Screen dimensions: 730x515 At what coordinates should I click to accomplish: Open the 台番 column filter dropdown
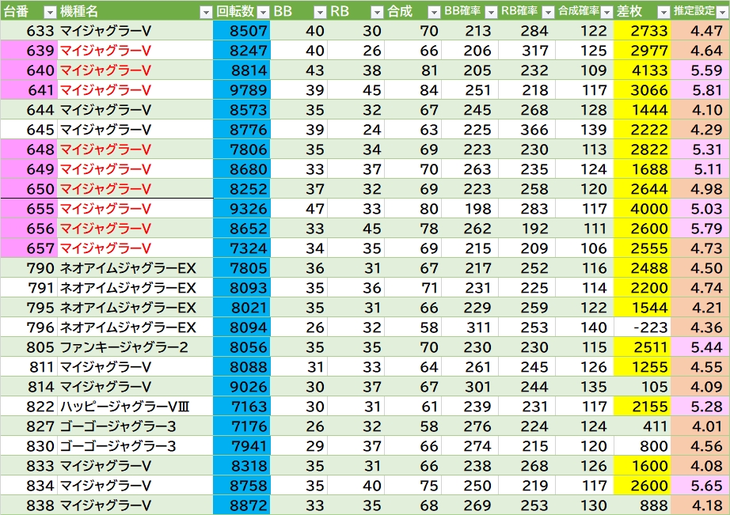coord(49,11)
